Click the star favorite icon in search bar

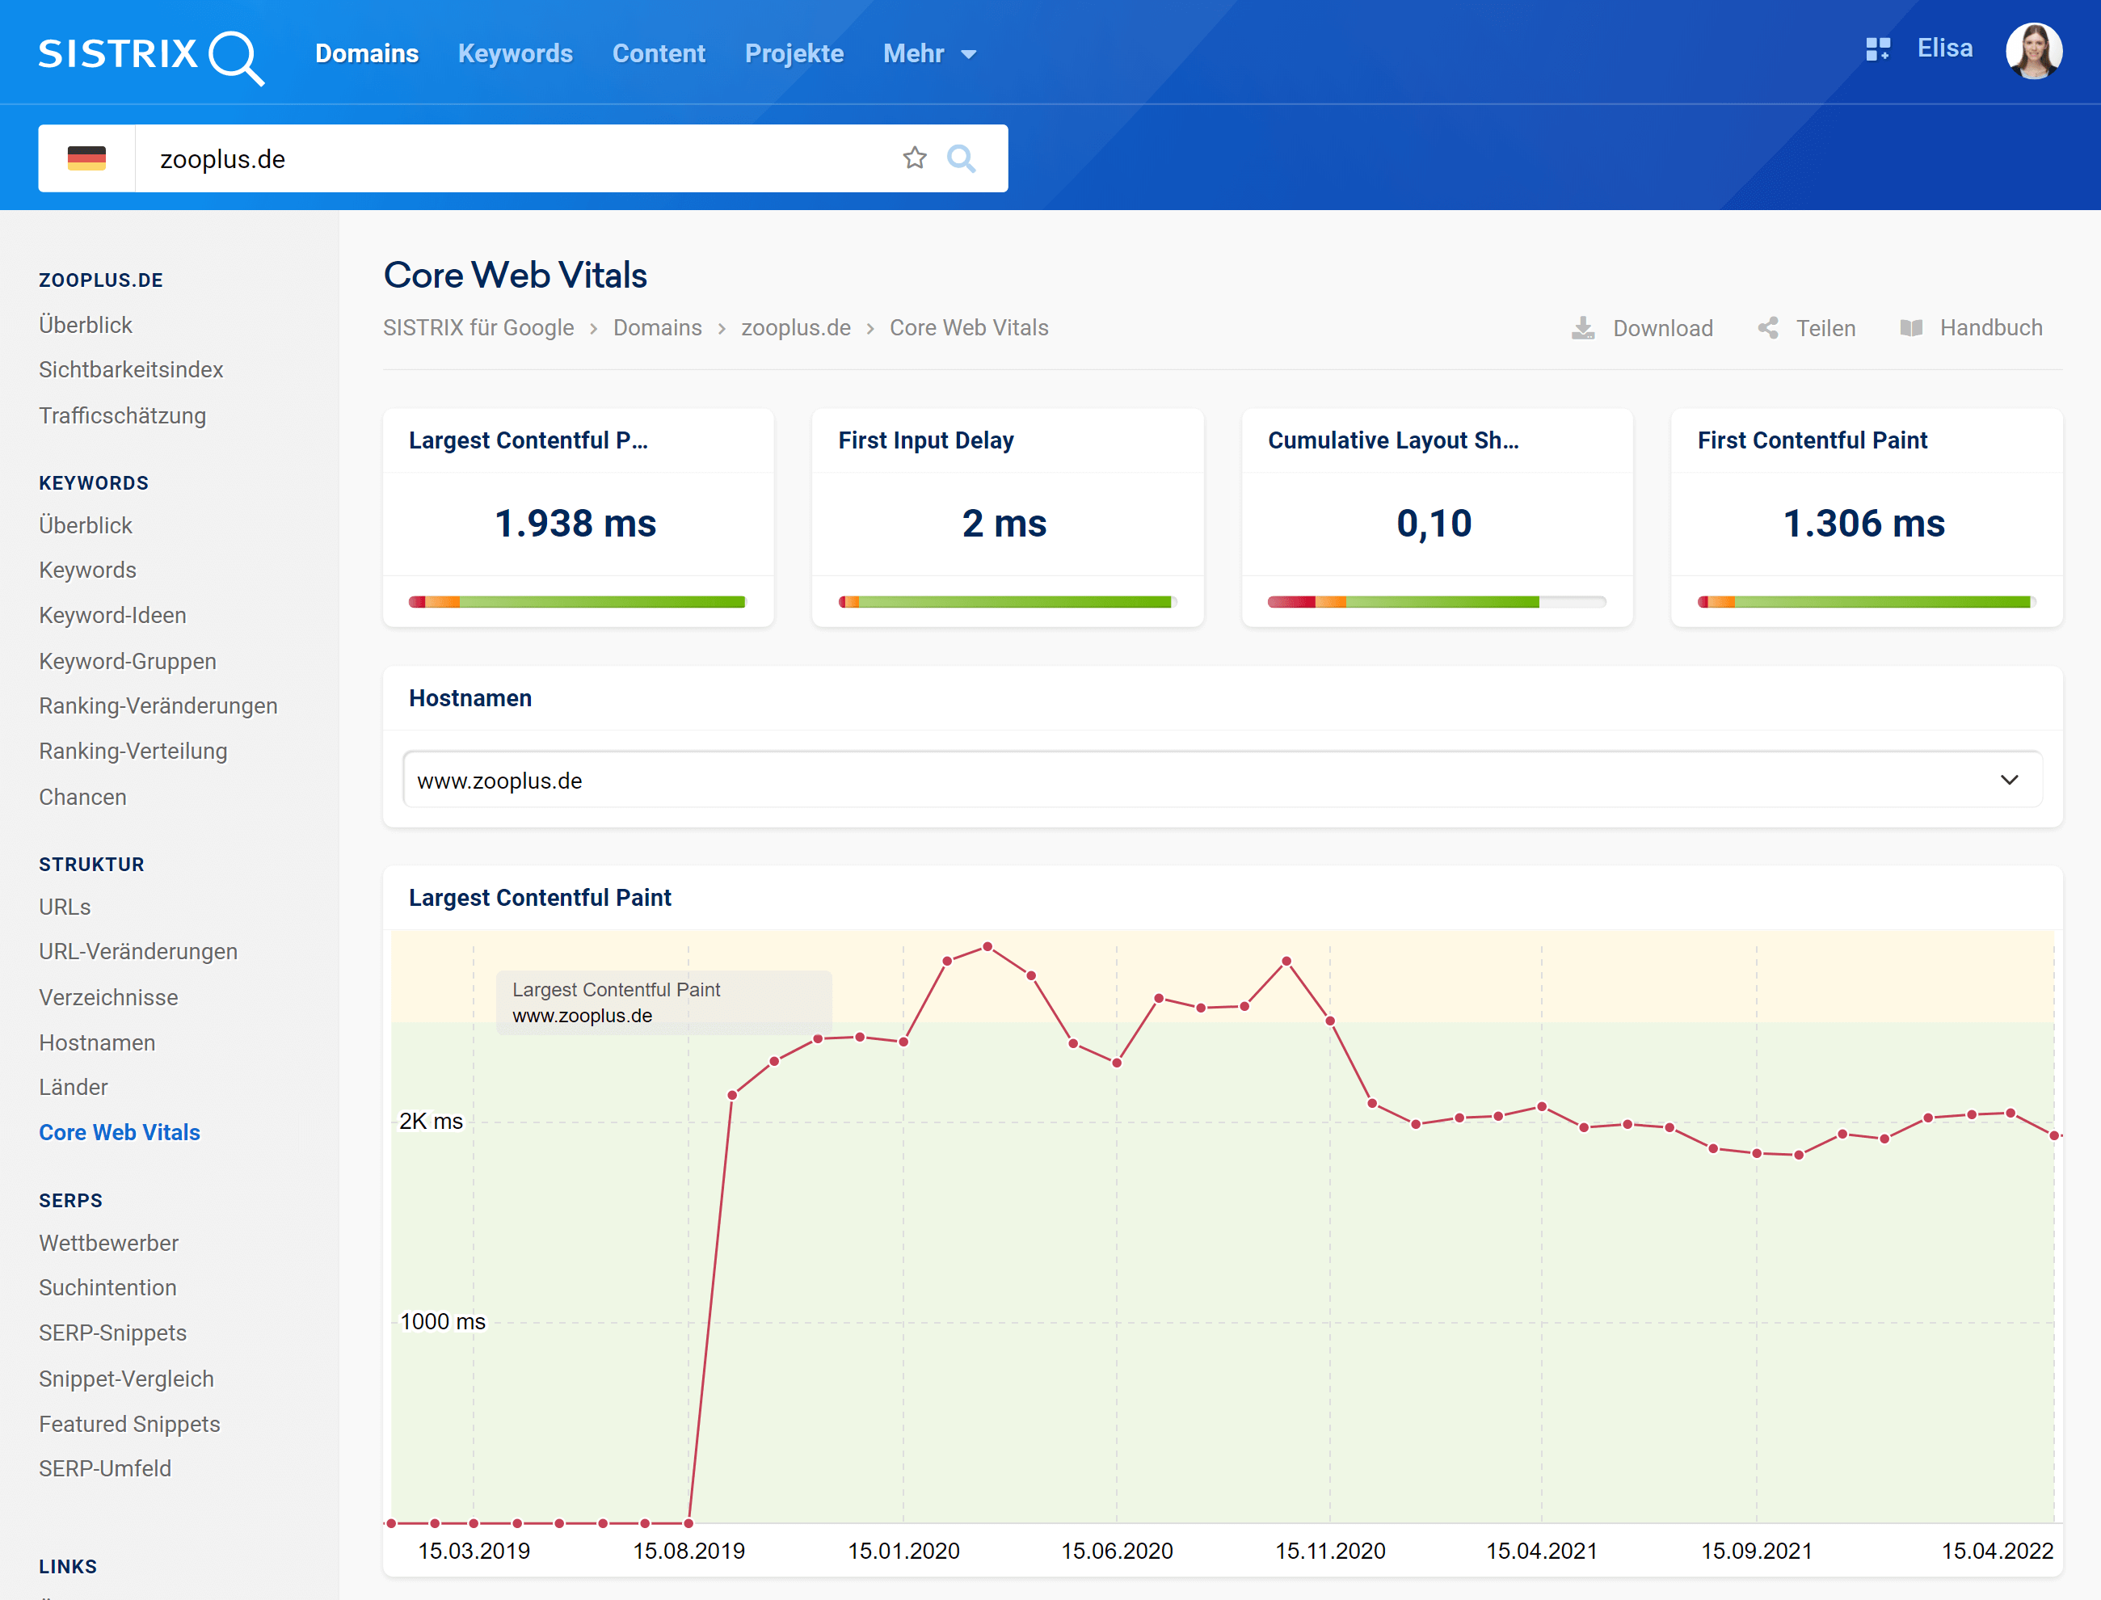(x=914, y=158)
